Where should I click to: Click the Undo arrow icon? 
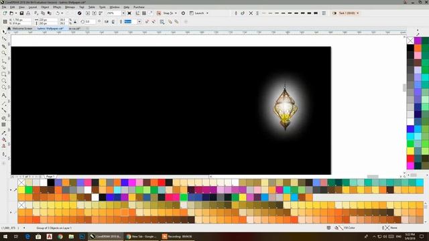[58, 13]
